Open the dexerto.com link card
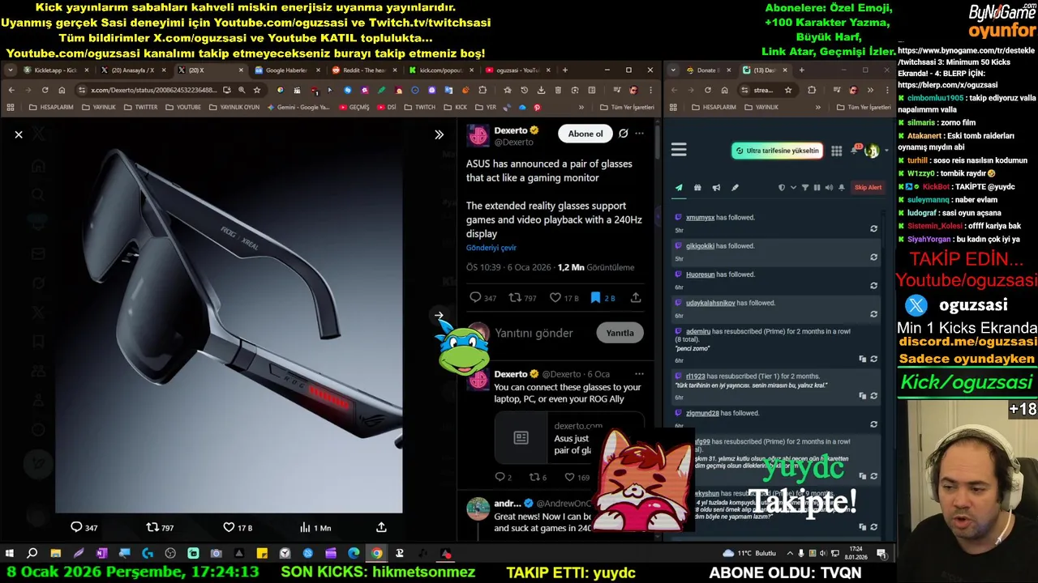This screenshot has width=1038, height=583. [x=569, y=437]
